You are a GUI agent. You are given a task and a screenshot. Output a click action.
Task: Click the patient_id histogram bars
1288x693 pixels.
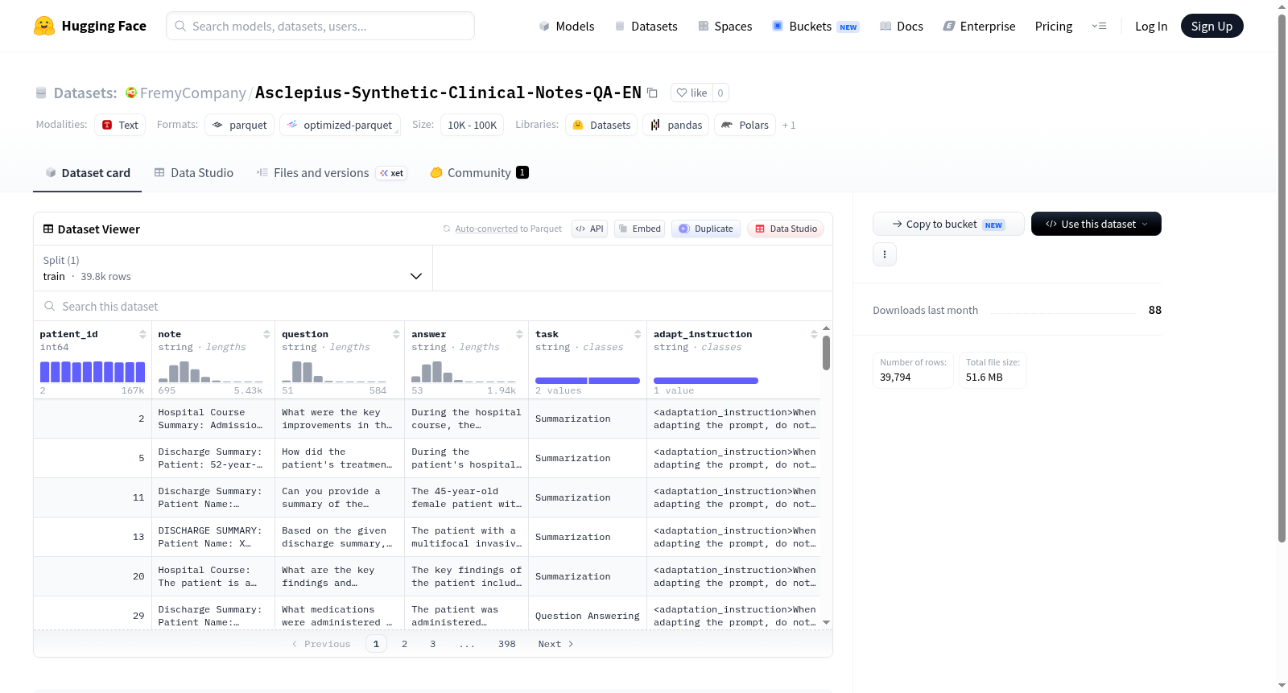(x=93, y=372)
